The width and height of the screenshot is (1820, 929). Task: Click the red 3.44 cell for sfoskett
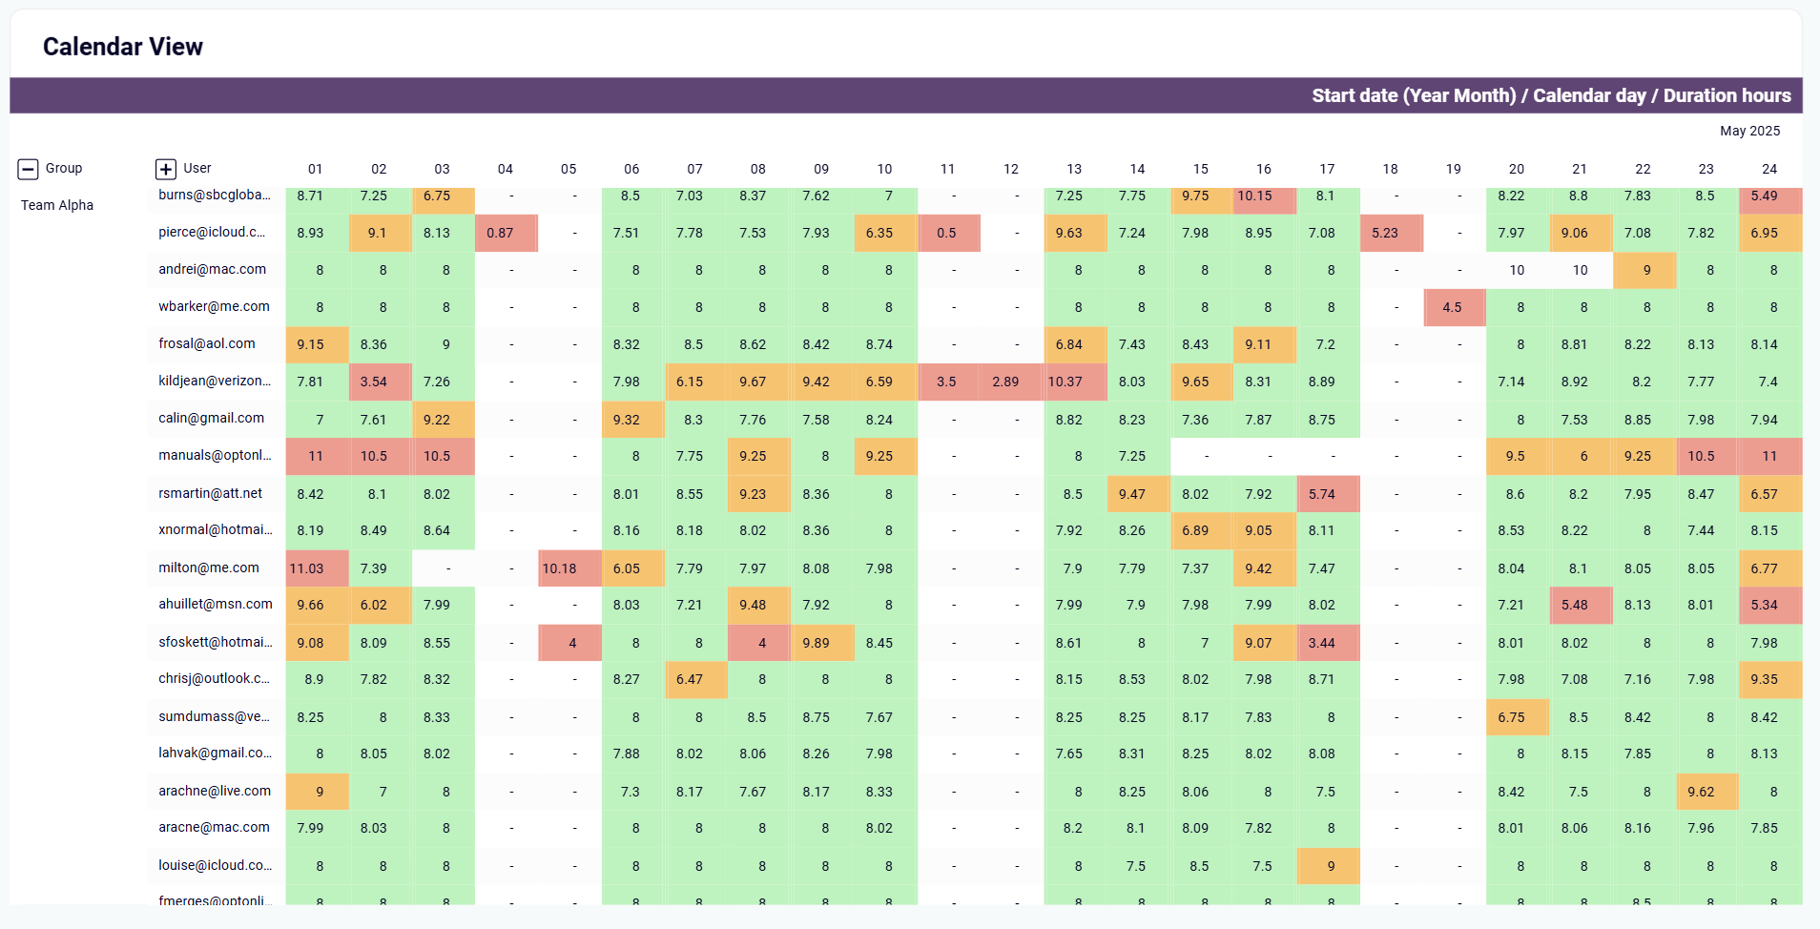tap(1329, 643)
